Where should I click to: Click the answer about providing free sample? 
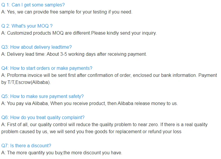tap(67, 12)
